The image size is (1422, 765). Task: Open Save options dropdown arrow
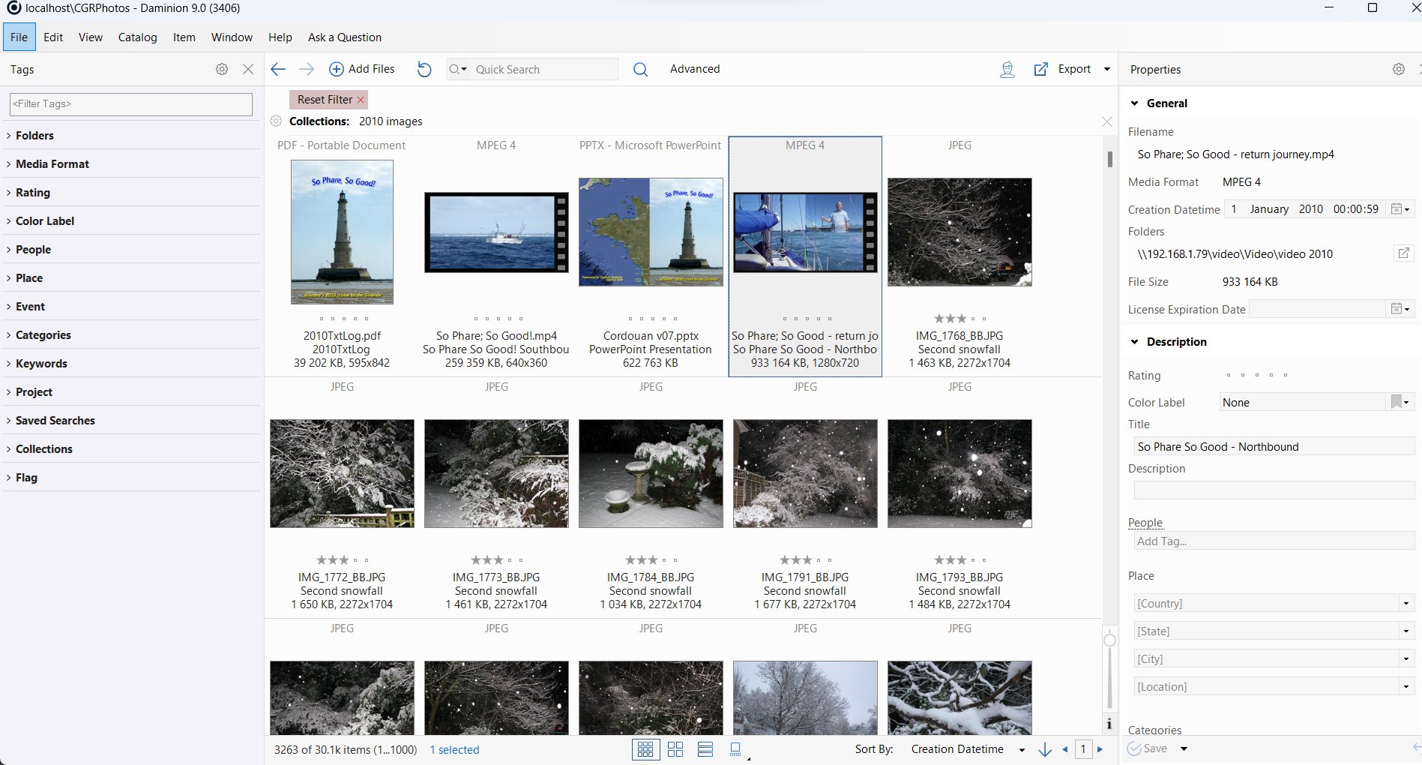click(1184, 748)
